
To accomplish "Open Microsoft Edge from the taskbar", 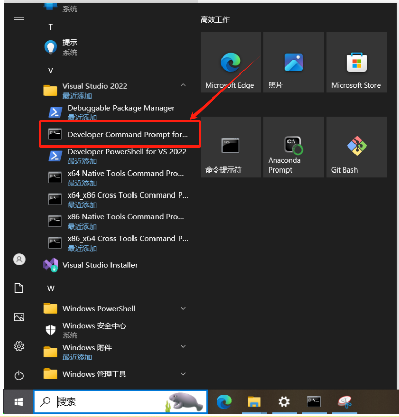I will coord(224,402).
